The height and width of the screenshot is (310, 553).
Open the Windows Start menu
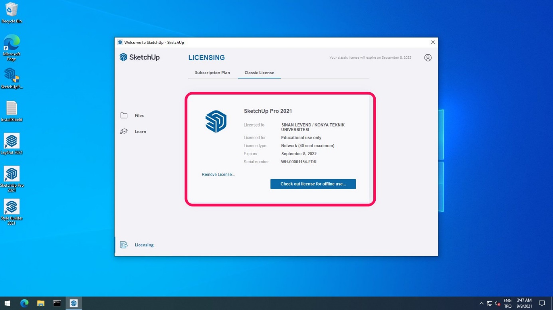tap(7, 303)
